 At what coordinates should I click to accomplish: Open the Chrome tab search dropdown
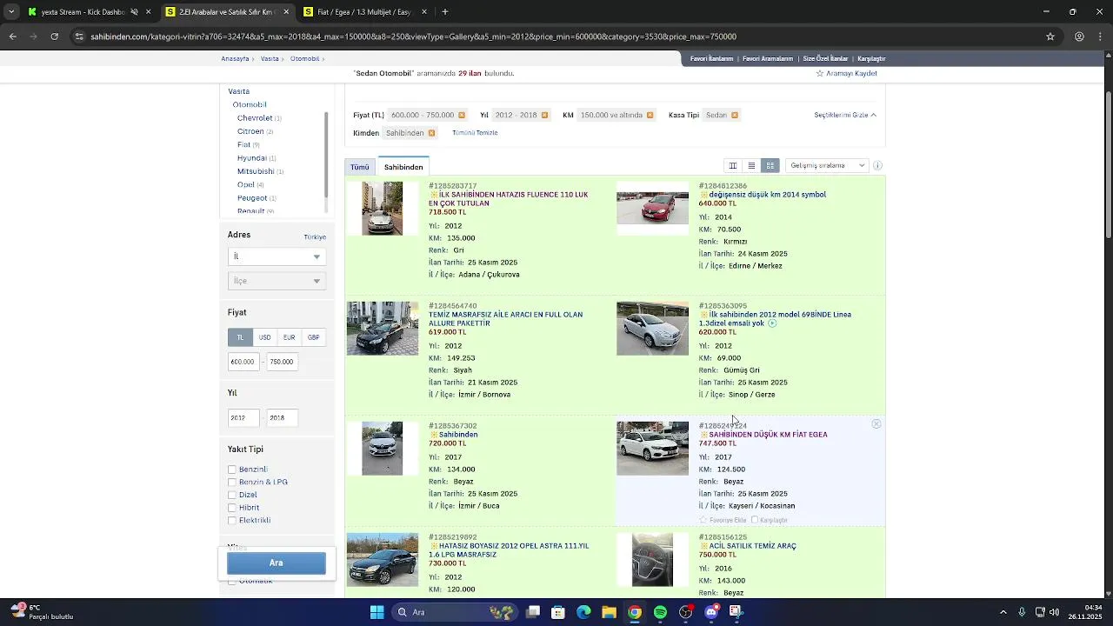11,12
